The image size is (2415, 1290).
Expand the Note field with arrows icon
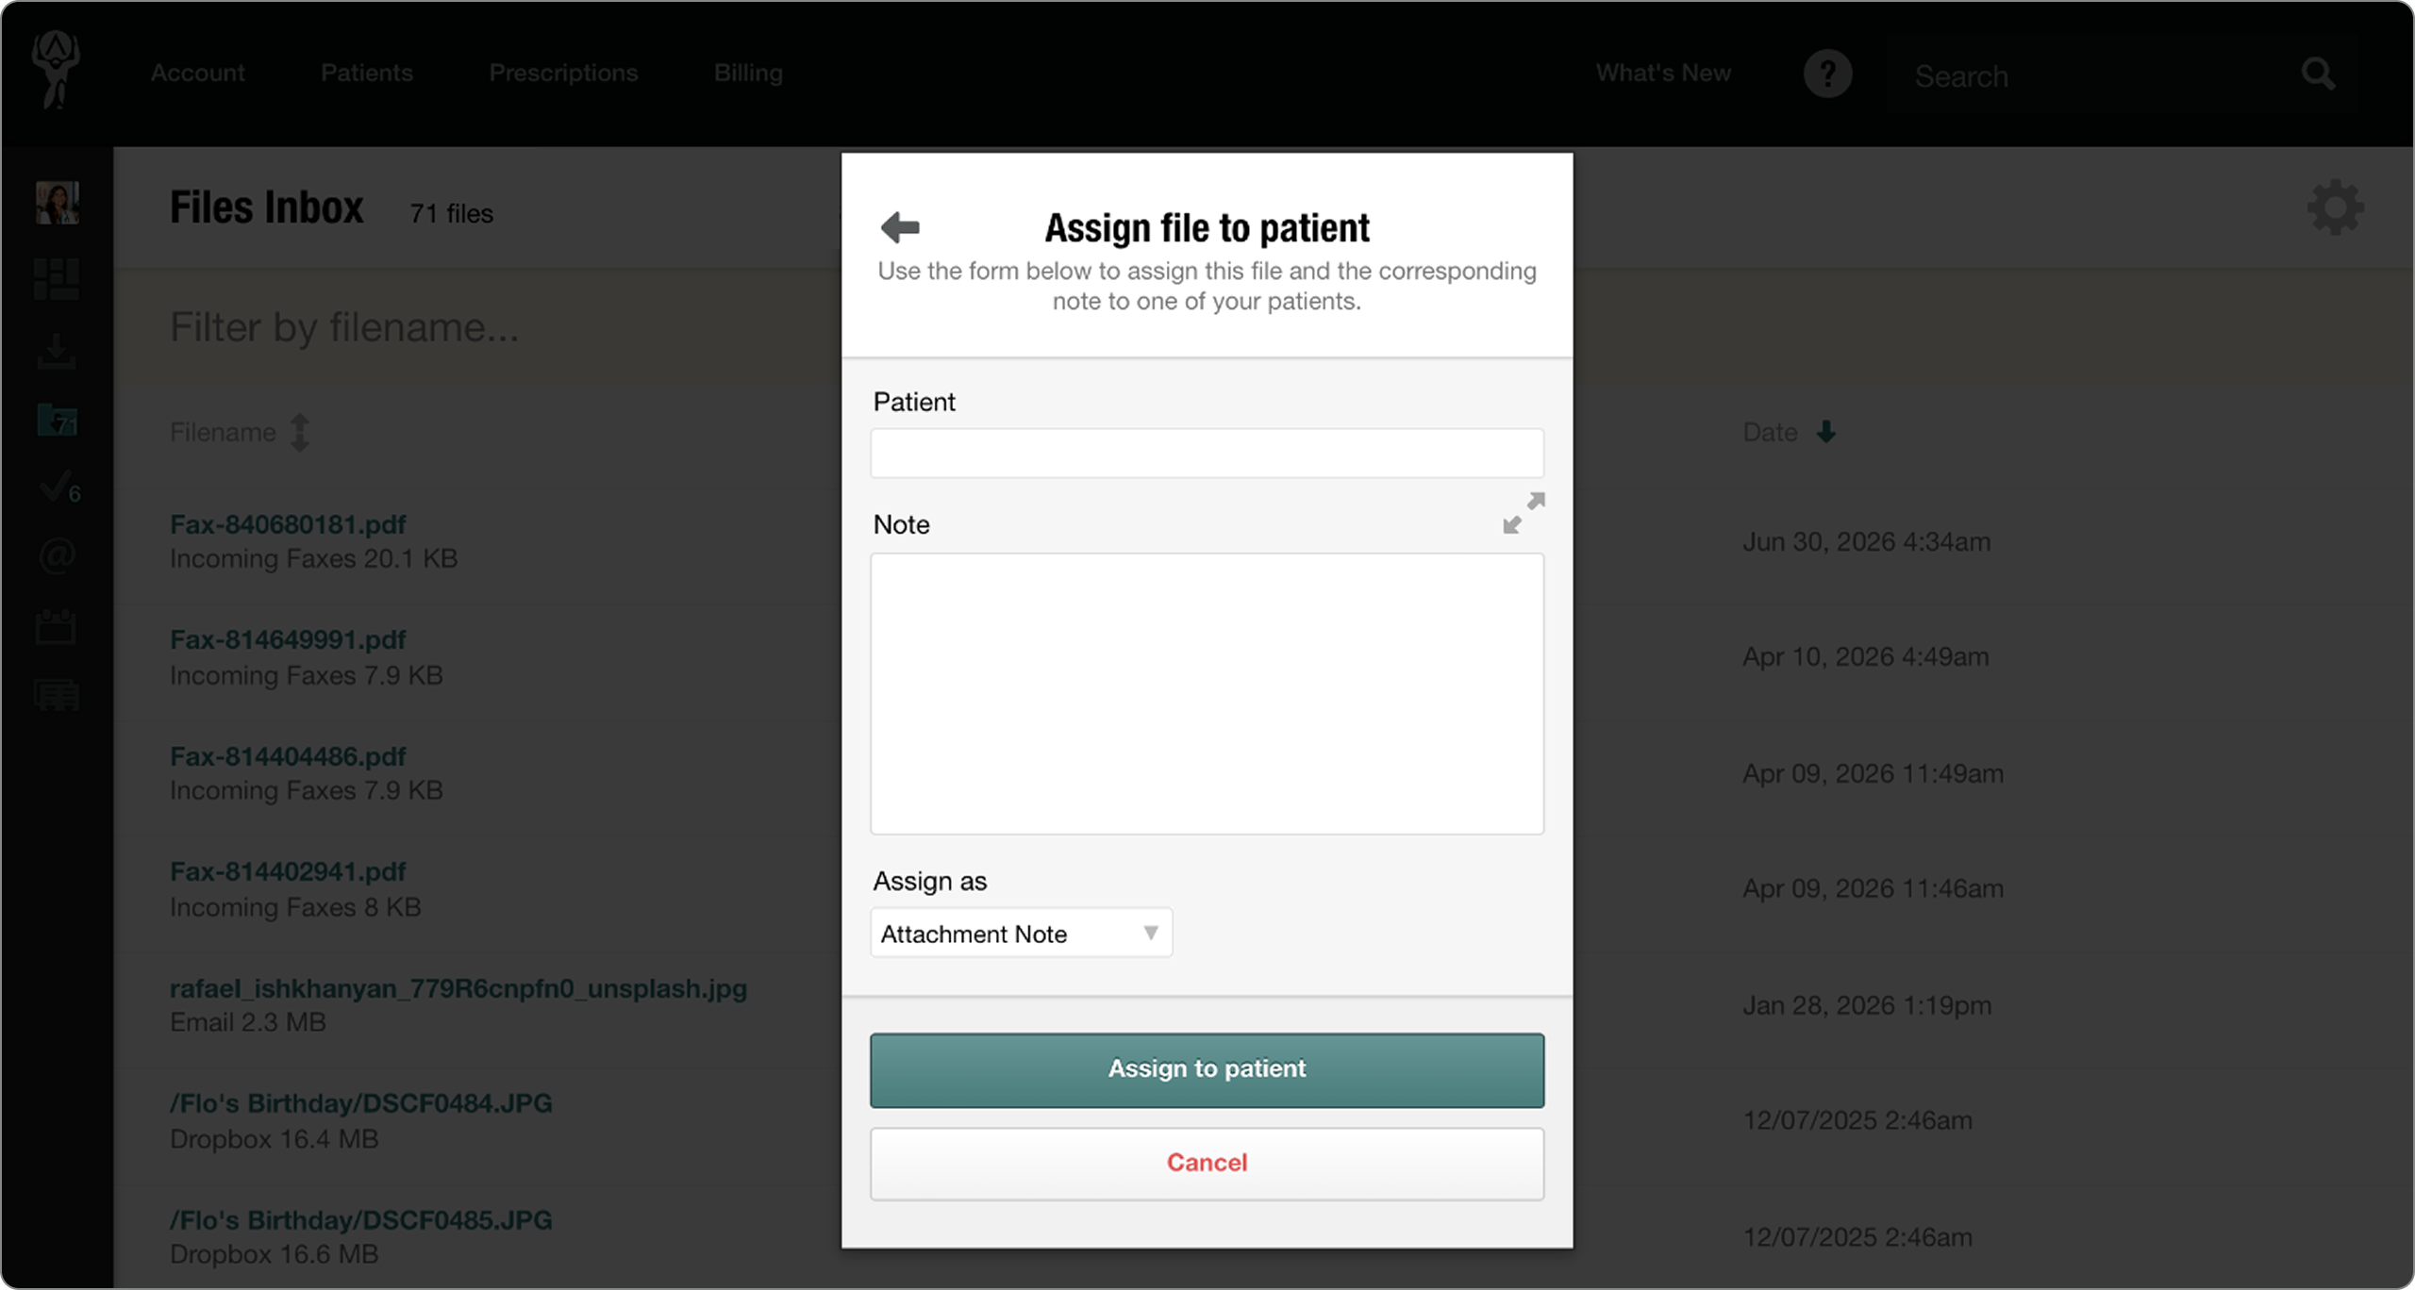coord(1524,513)
